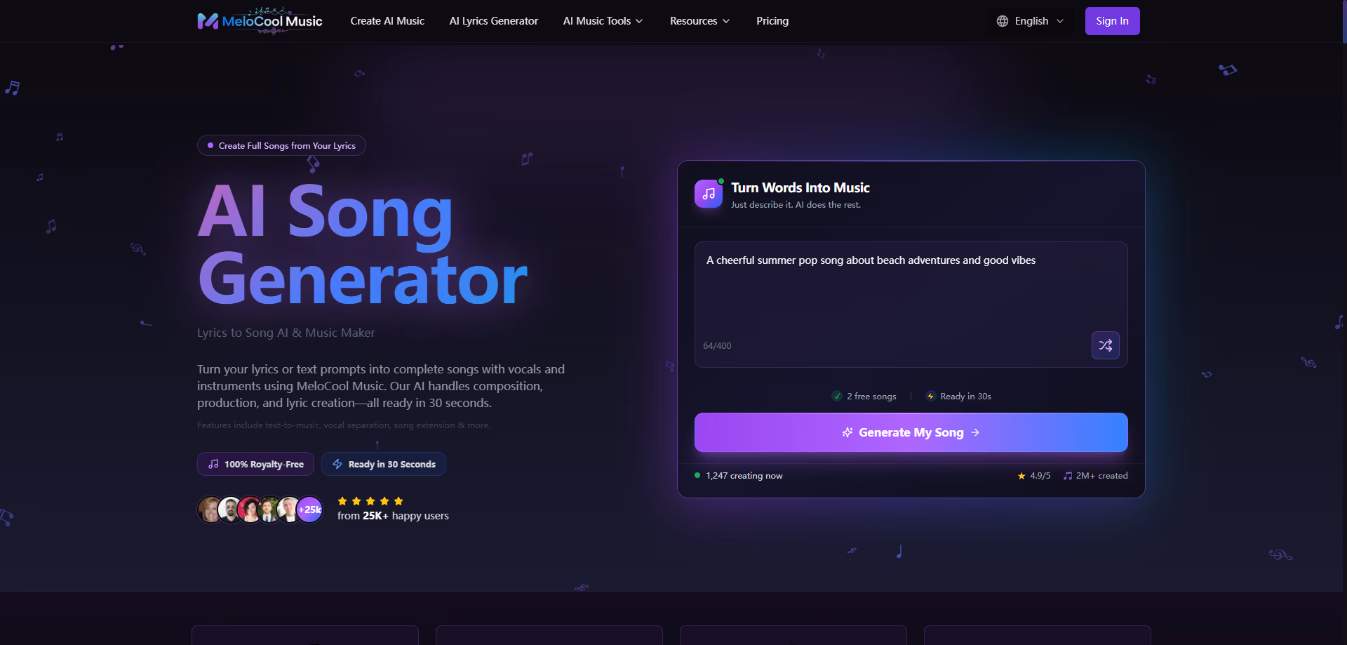This screenshot has height=645, width=1347.
Task: Click the green check next to 2 free songs
Action: [x=837, y=396]
